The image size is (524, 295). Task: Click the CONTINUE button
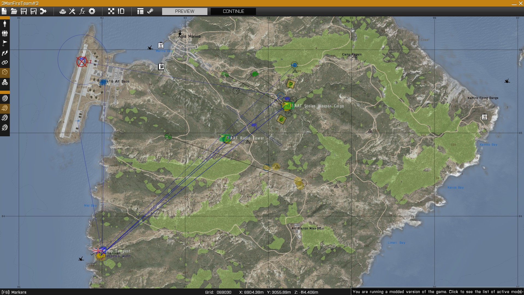[233, 11]
